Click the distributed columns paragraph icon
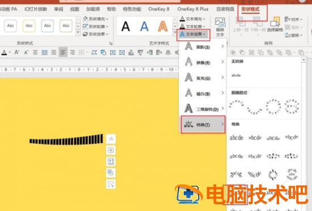 coord(45,53)
